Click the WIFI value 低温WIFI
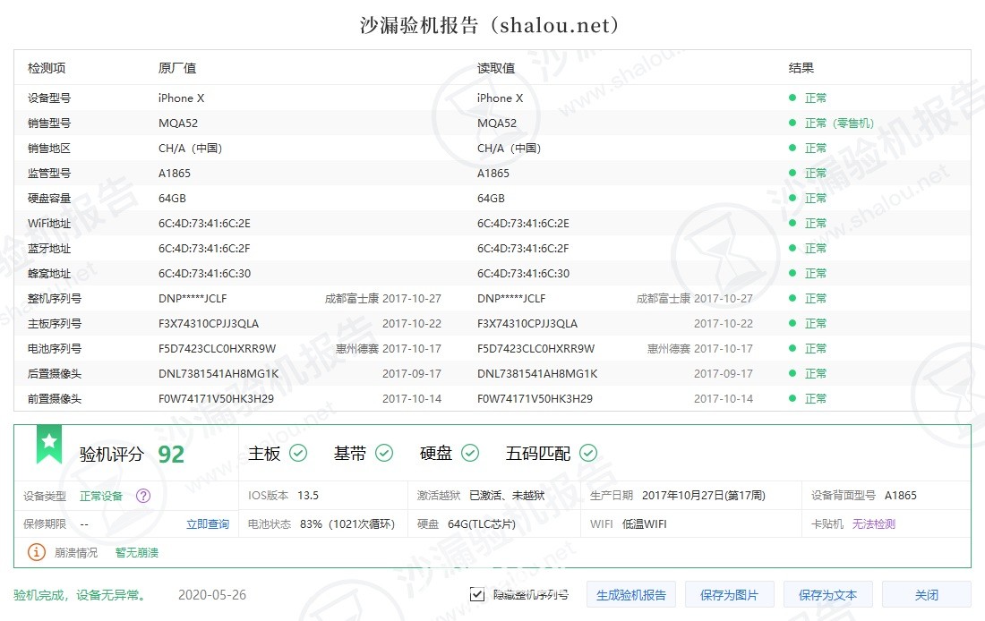 (645, 524)
